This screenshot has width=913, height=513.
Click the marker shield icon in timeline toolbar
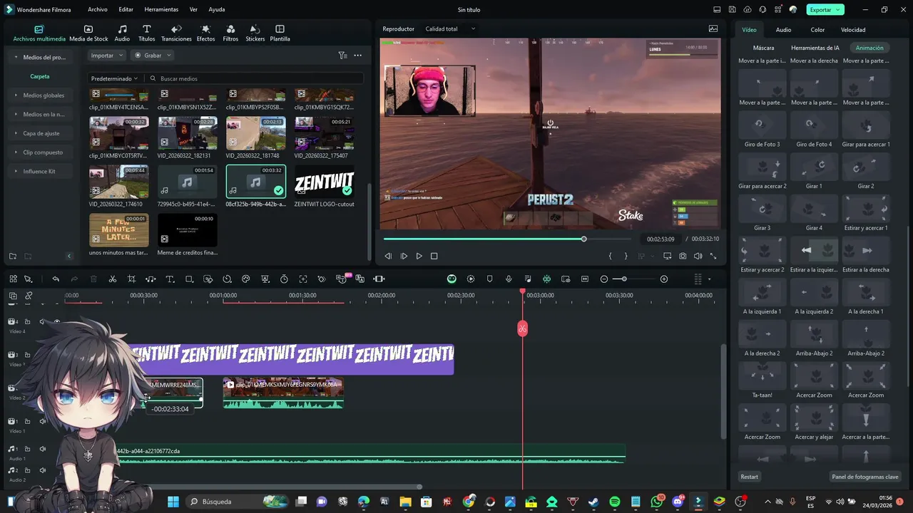[x=489, y=279]
